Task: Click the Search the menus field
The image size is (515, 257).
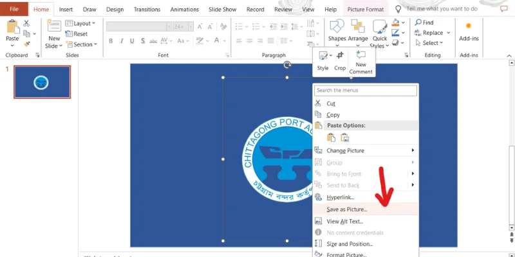Action: pos(366,91)
